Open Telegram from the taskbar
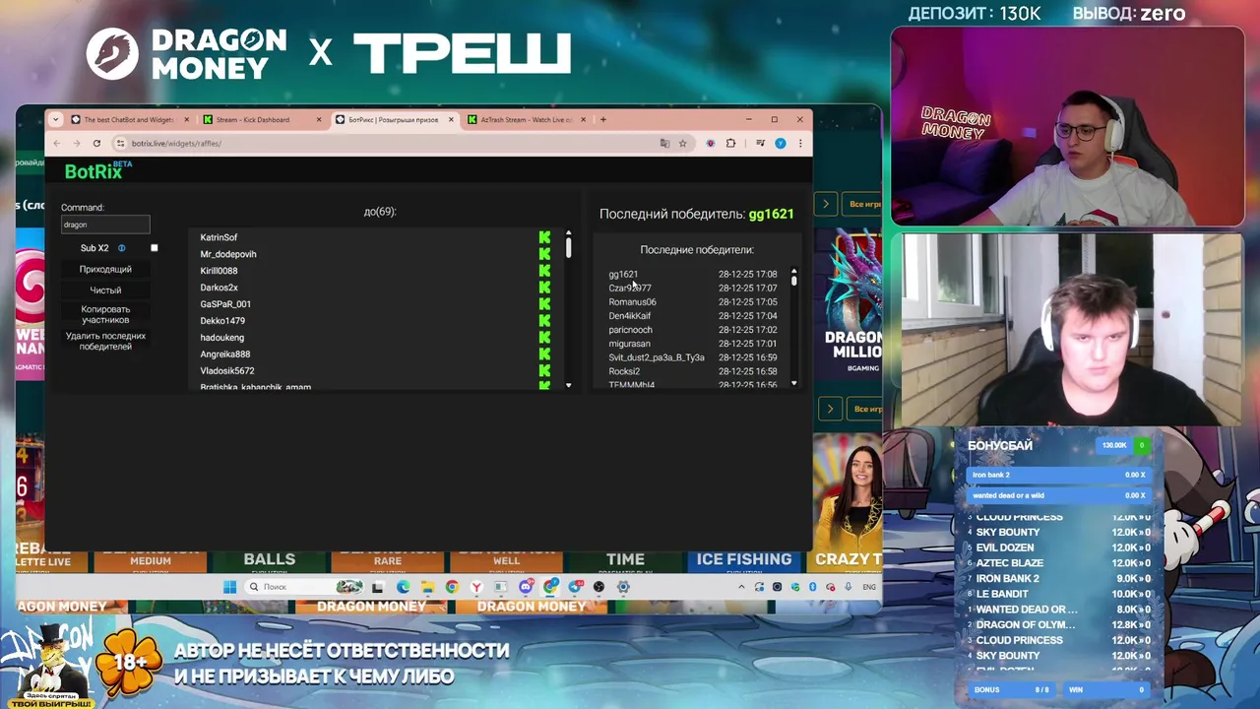 [x=575, y=587]
